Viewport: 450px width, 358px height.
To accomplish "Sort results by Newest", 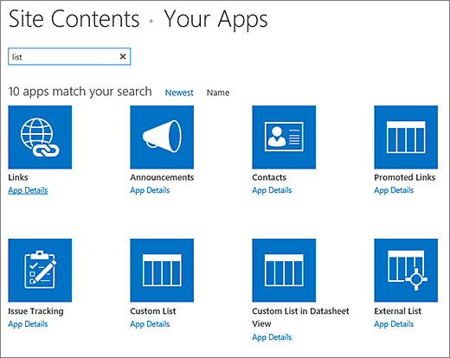I will click(179, 93).
